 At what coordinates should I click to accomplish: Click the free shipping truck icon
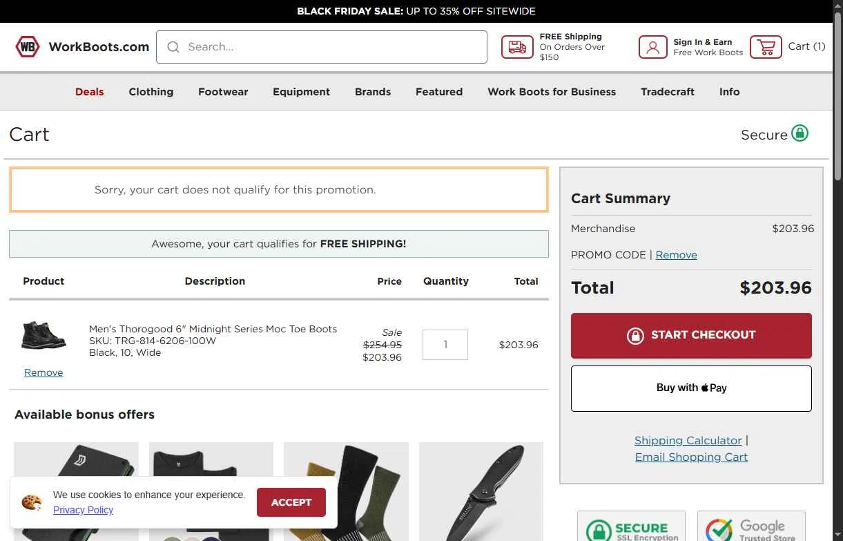[x=517, y=47]
